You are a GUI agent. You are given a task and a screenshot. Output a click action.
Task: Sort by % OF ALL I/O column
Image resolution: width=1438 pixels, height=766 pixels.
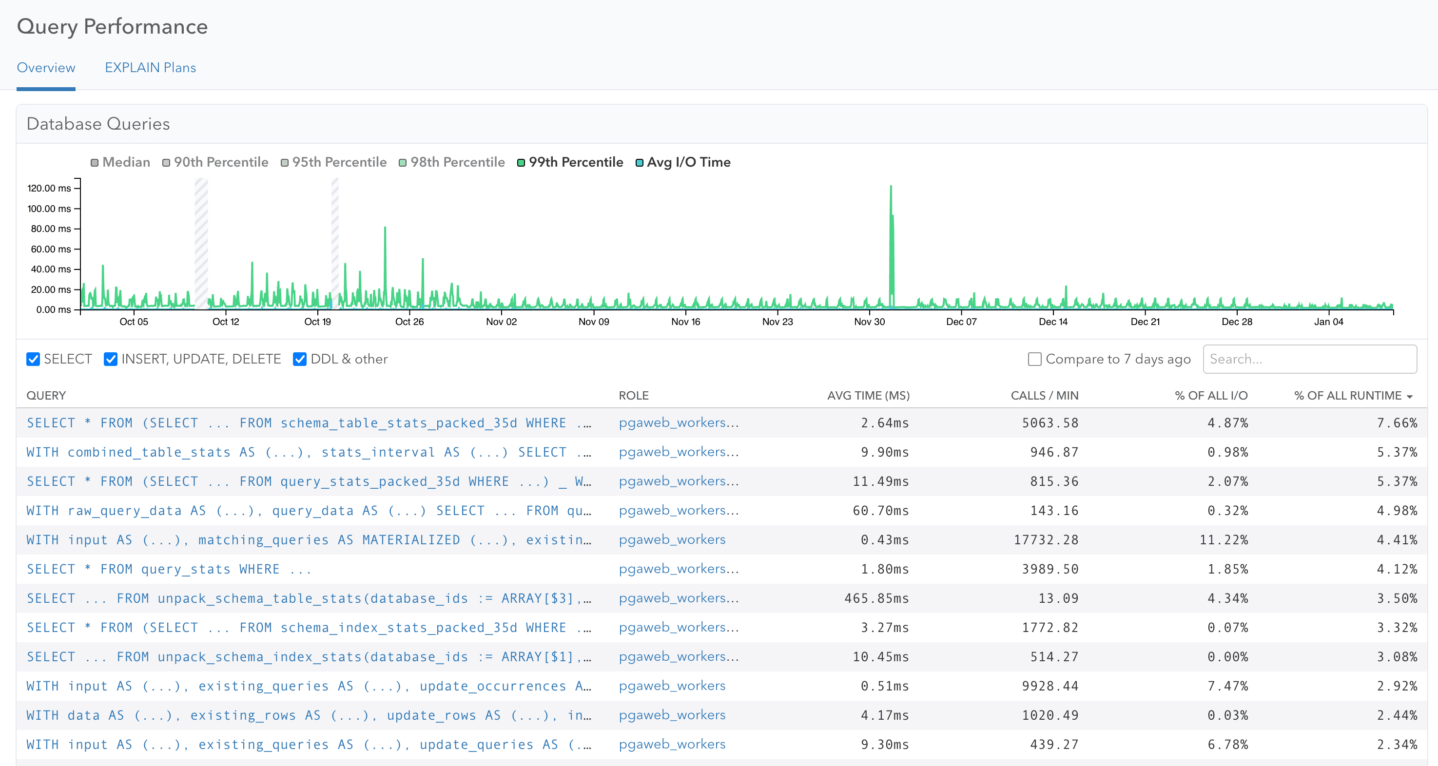[x=1210, y=396]
